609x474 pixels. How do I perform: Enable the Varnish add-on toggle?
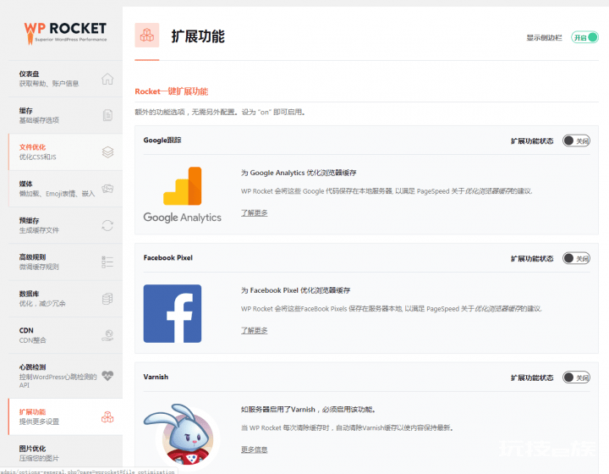click(x=576, y=378)
